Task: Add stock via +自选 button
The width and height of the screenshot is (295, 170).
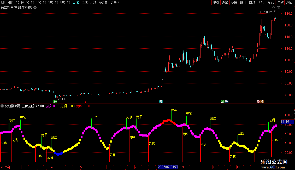Action: [x=280, y=2]
